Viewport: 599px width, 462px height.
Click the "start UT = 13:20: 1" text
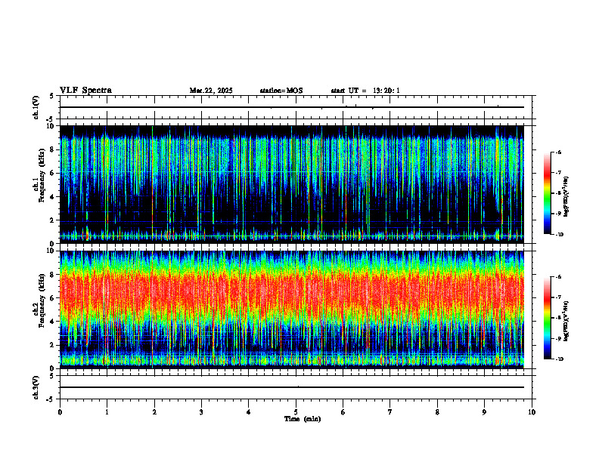[x=365, y=91]
